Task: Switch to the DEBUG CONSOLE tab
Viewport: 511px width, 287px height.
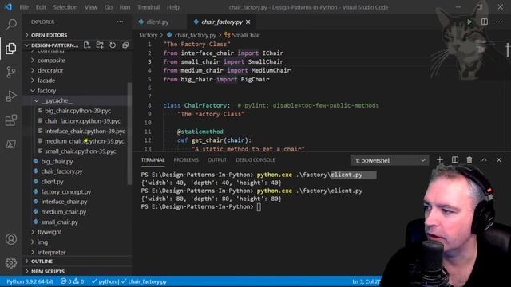Action: 255,159
